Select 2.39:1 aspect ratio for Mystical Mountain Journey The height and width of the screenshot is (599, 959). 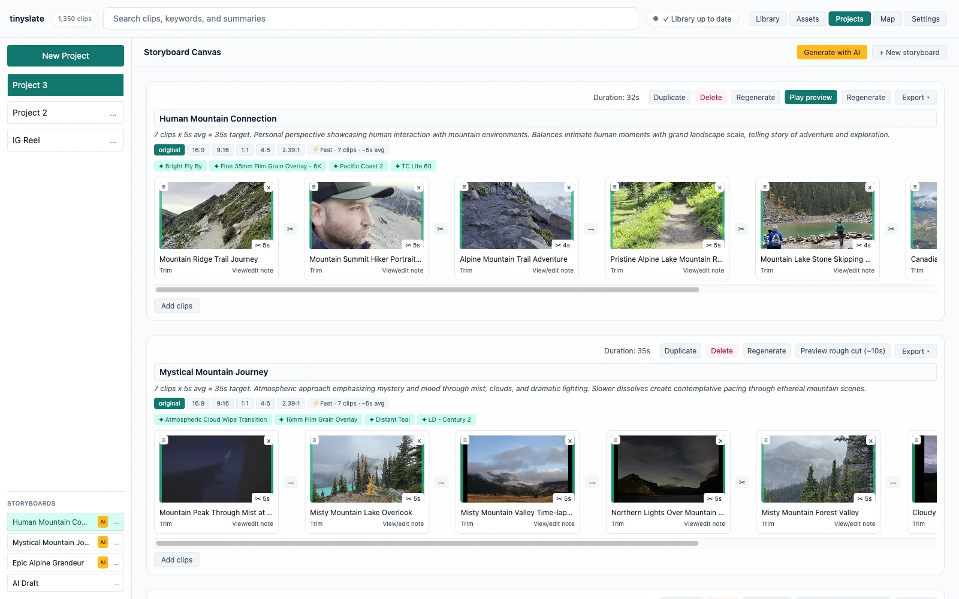[x=291, y=404]
